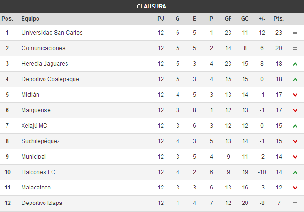Open the Comunicaciones team name
The image size is (304, 212).
pos(44,48)
